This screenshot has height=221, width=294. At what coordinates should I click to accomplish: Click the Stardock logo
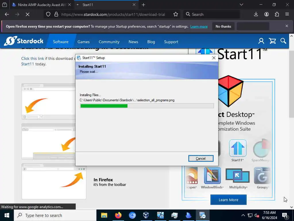tap(24, 41)
